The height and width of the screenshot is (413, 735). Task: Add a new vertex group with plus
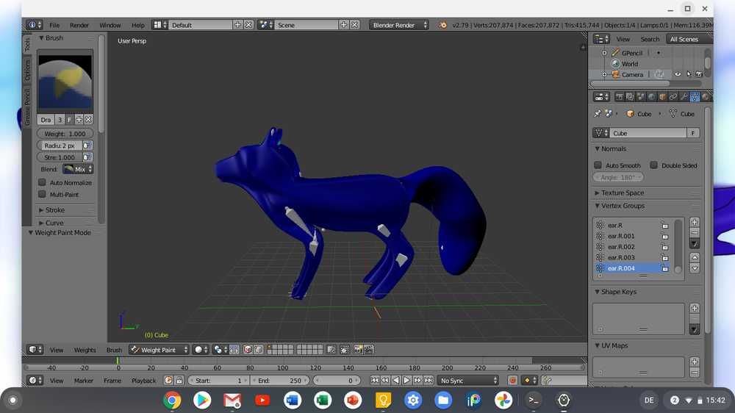(695, 222)
